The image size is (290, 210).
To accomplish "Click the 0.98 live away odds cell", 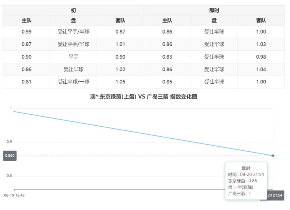I will [x=261, y=57].
